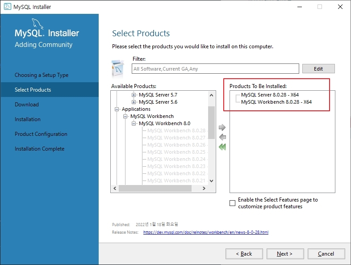The height and width of the screenshot is (265, 351).
Task: Collapse the MySQL Workbench 8.0 node
Action: point(134,123)
